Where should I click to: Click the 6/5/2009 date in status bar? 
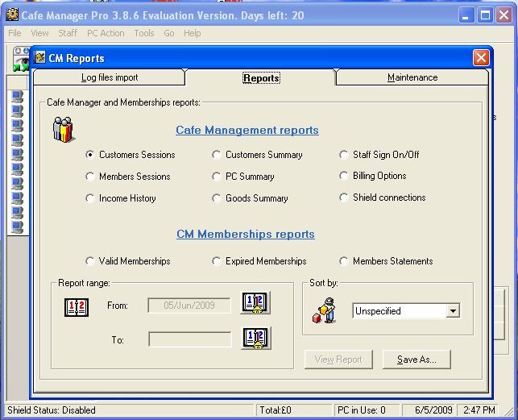tap(433, 410)
